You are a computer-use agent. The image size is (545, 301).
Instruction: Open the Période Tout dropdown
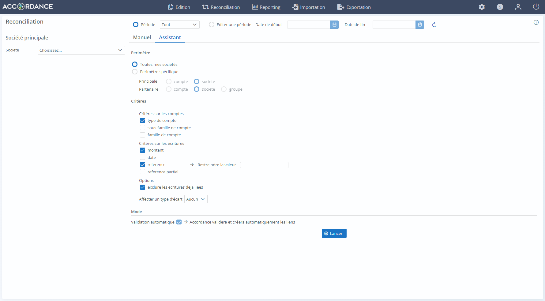tap(180, 24)
